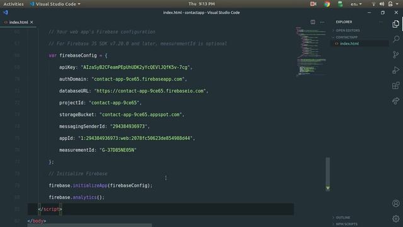403x227 pixels.
Task: Open the Activities overview
Action: pyautogui.click(x=13, y=4)
